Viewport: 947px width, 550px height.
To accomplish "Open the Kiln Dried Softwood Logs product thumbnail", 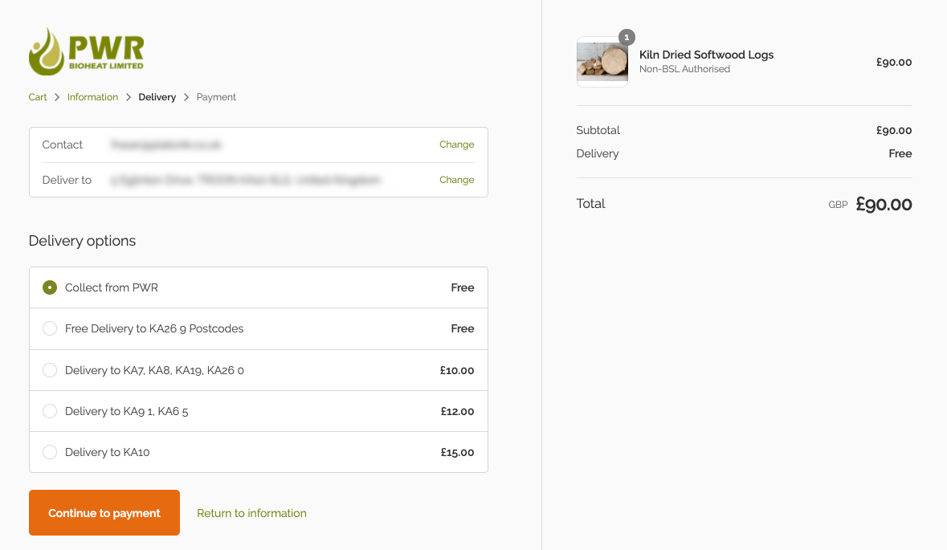I will coord(602,62).
